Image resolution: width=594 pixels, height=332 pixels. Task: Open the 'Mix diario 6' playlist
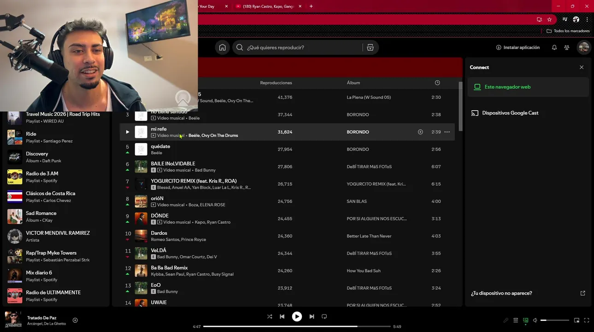click(56, 276)
